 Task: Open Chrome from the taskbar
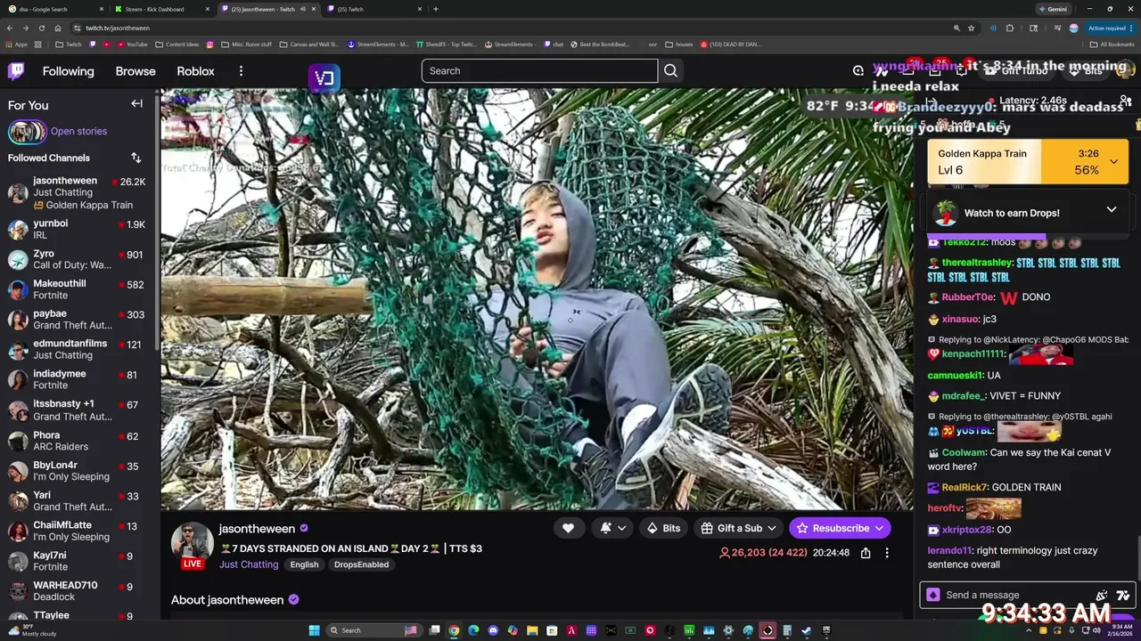454,630
